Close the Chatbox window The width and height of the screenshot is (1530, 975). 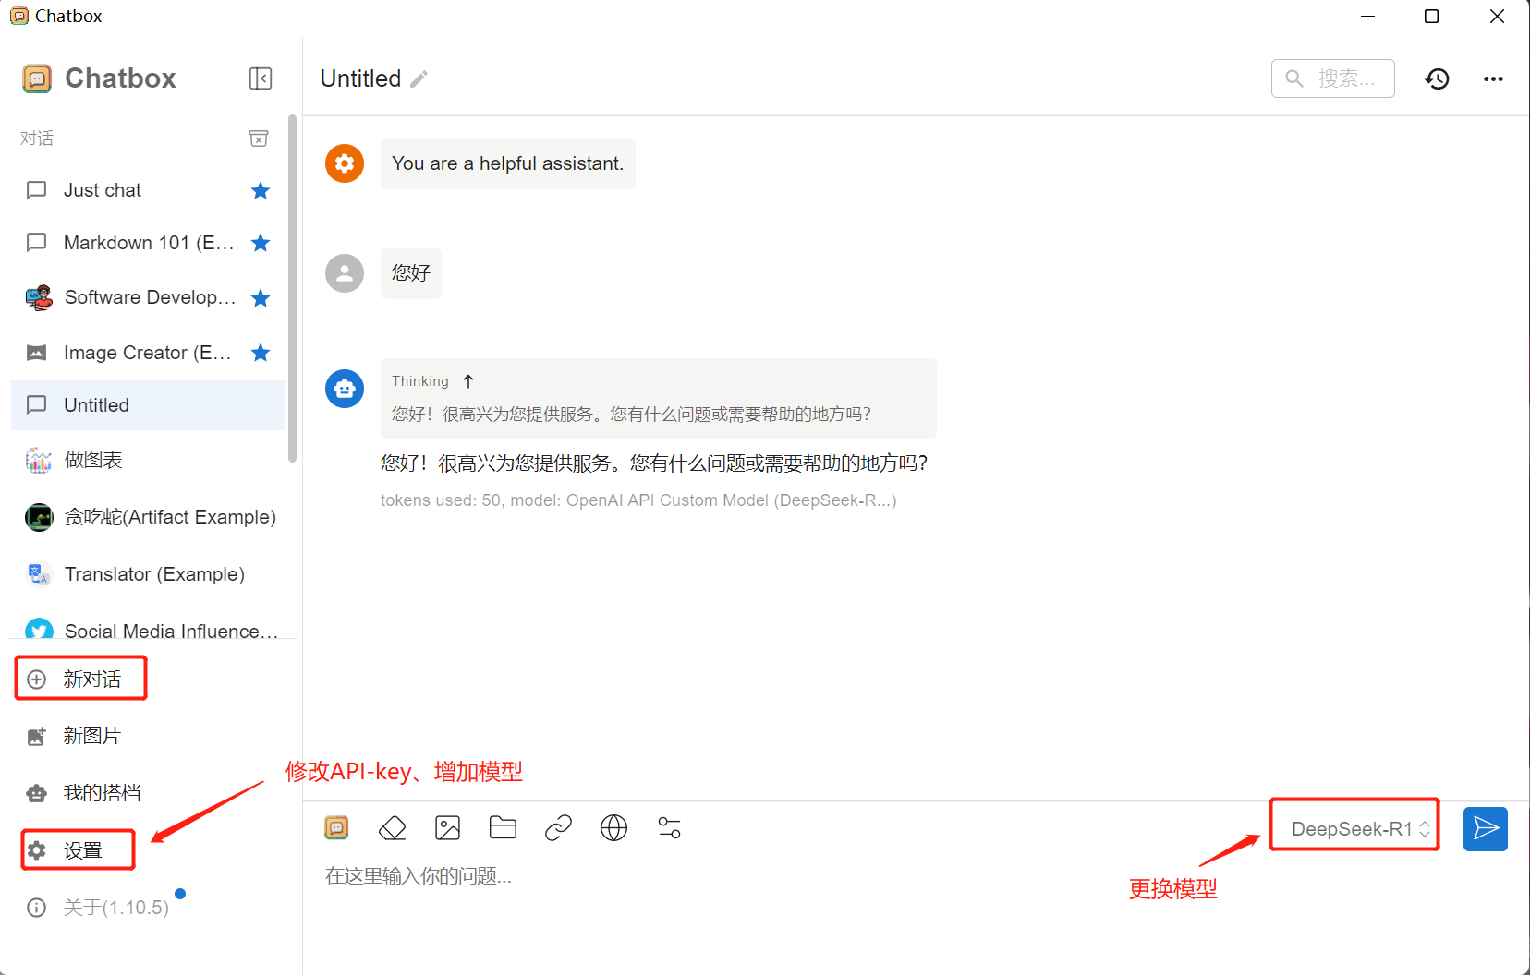1498,17
